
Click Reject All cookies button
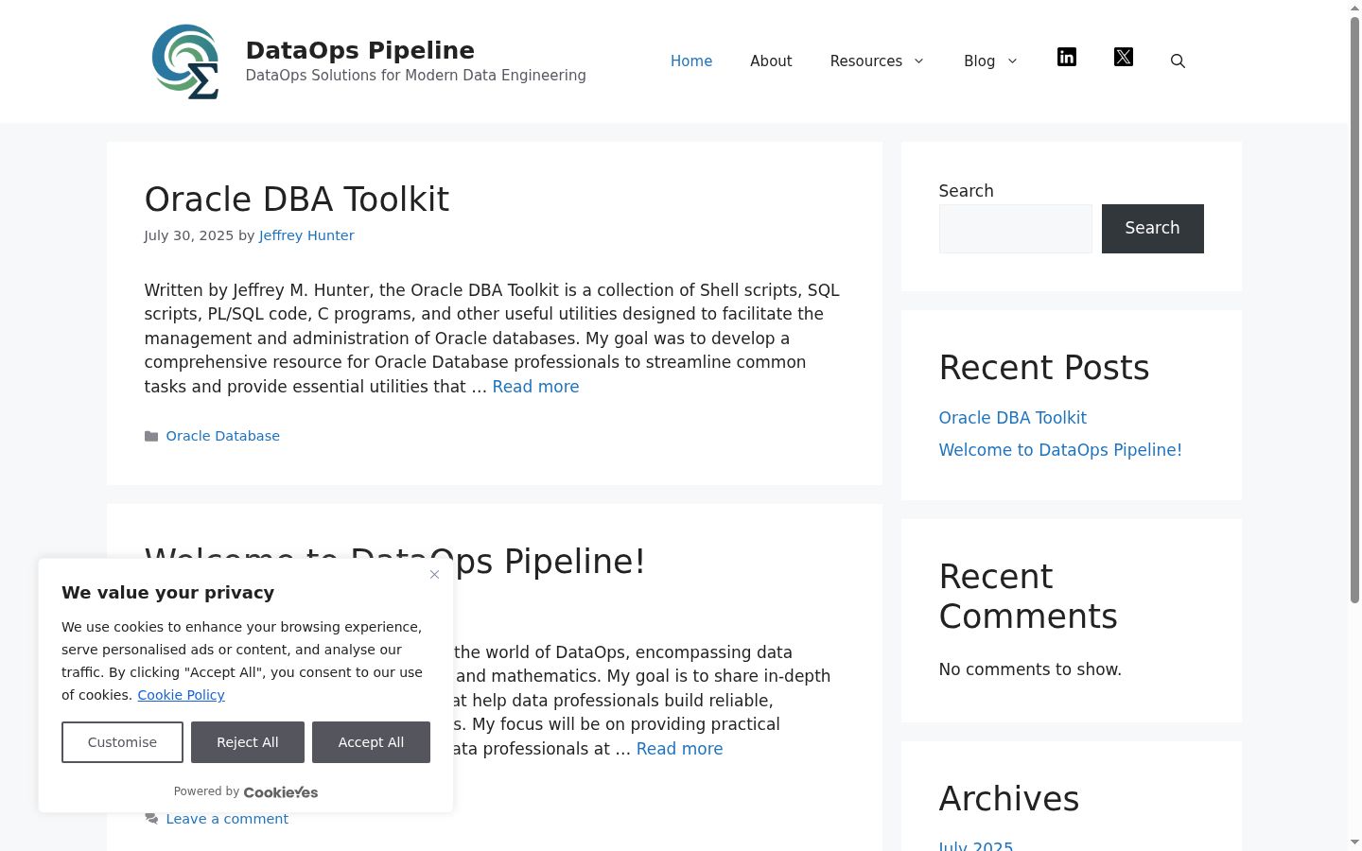pyautogui.click(x=248, y=742)
